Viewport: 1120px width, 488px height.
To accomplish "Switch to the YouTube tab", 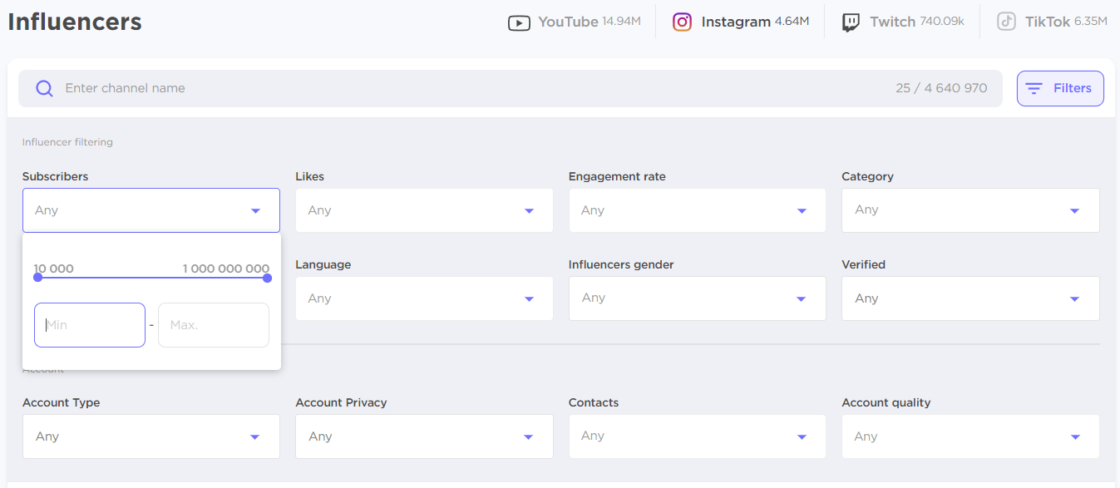I will coord(574,22).
